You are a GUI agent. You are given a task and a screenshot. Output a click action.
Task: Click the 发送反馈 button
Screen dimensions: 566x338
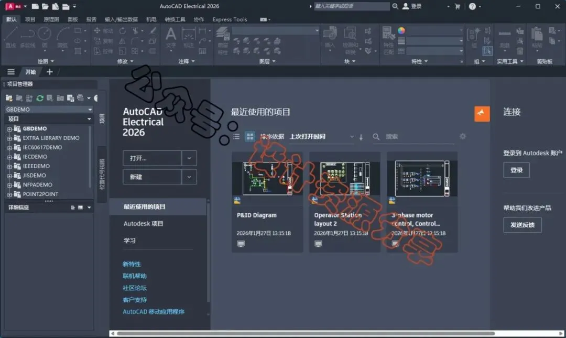[523, 225]
